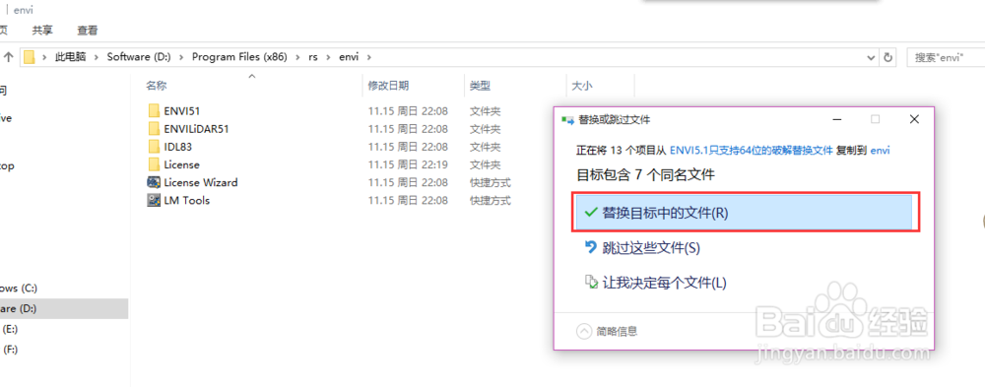The image size is (985, 387).
Task: Click the ENVILiDAR51 folder name
Action: tap(197, 129)
